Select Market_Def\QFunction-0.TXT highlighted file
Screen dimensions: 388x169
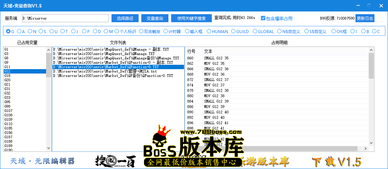[x=118, y=67]
